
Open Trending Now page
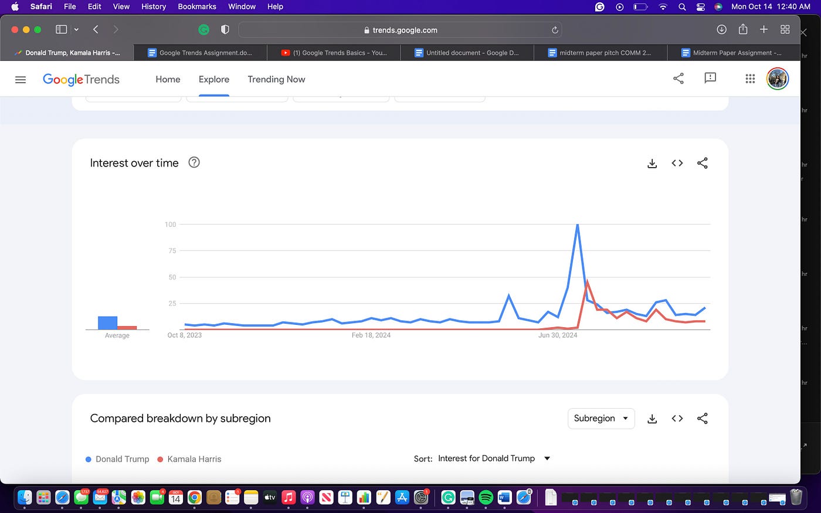tap(276, 79)
